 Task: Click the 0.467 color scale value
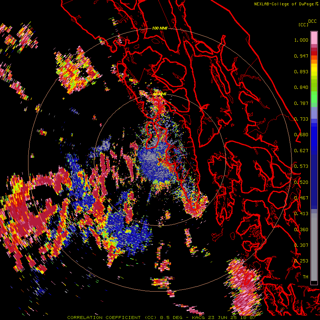[301, 198]
